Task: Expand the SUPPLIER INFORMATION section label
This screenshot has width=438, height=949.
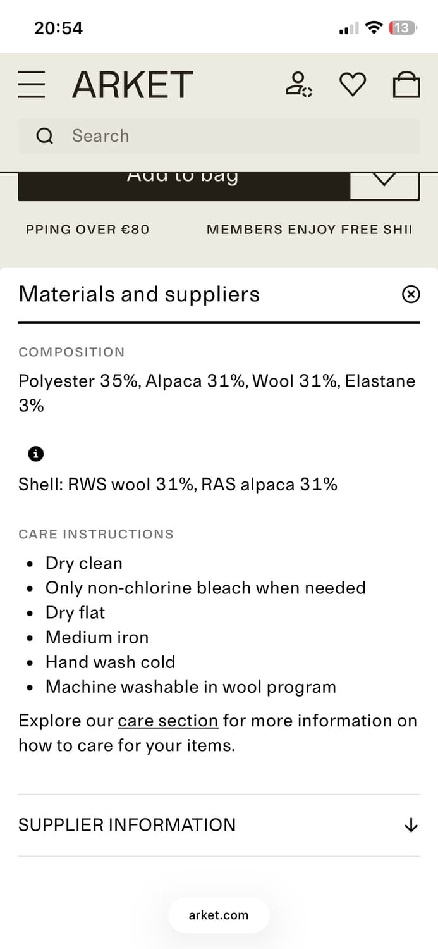Action: click(127, 825)
